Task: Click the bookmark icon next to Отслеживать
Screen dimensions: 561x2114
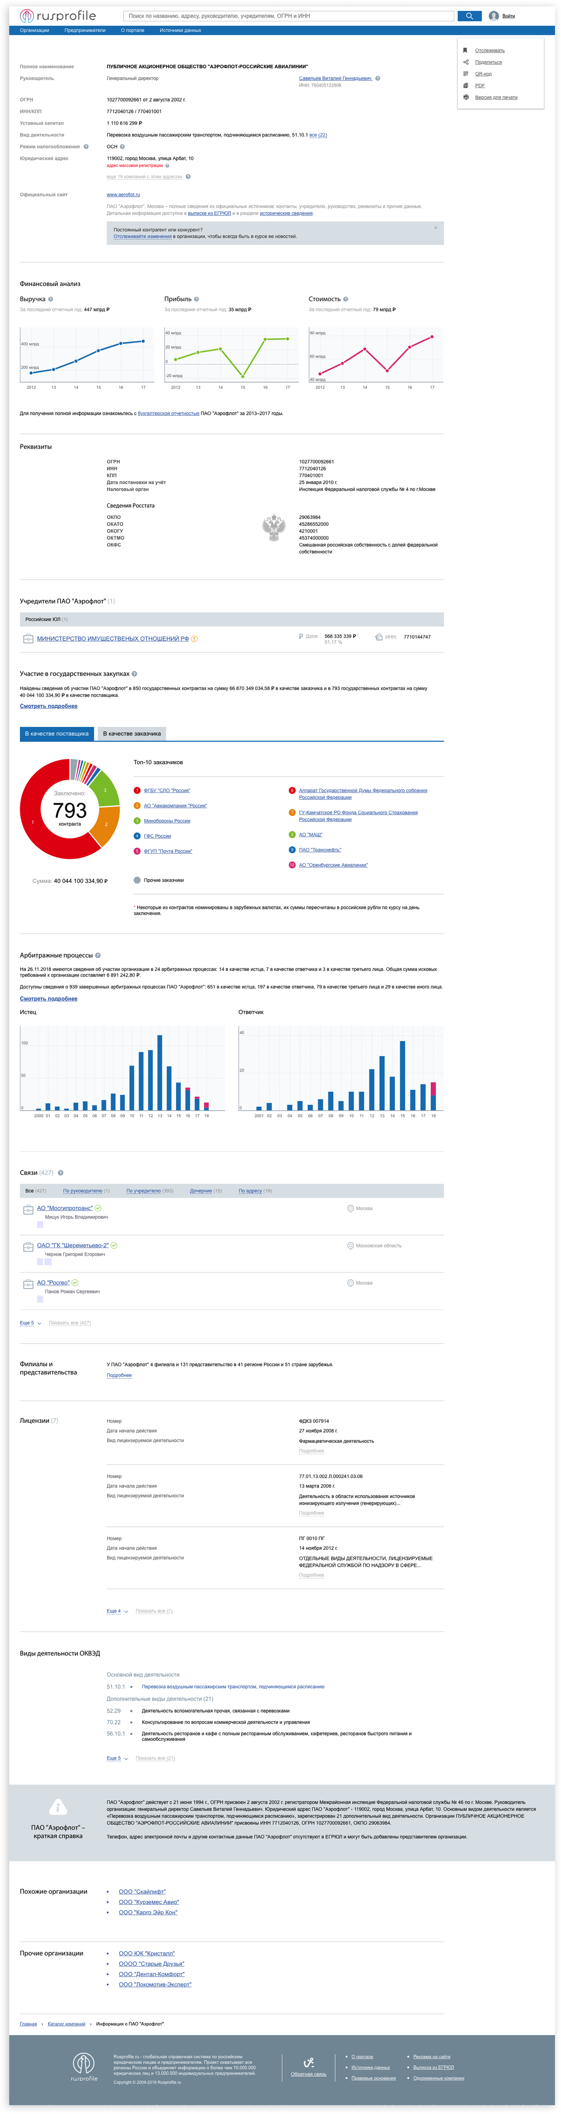Action: click(465, 50)
